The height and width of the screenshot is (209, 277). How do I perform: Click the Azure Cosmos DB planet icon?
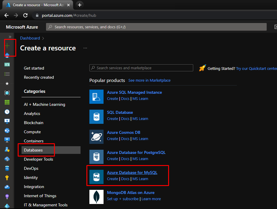96,137
